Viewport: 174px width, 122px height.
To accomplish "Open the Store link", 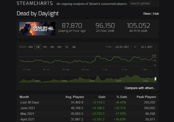I will 147,14.
